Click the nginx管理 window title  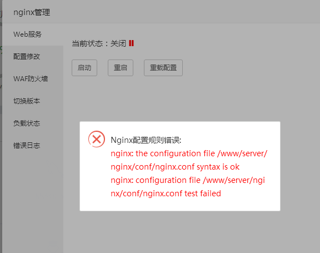[x=32, y=12]
